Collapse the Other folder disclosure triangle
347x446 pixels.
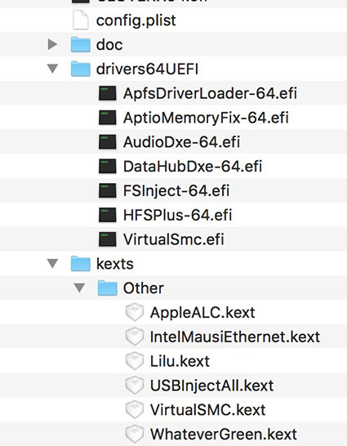(x=79, y=288)
